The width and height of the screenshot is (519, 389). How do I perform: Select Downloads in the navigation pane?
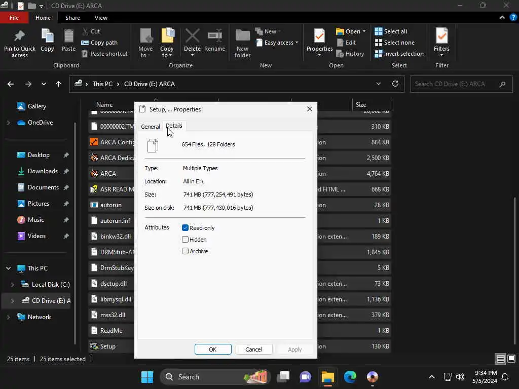point(43,171)
